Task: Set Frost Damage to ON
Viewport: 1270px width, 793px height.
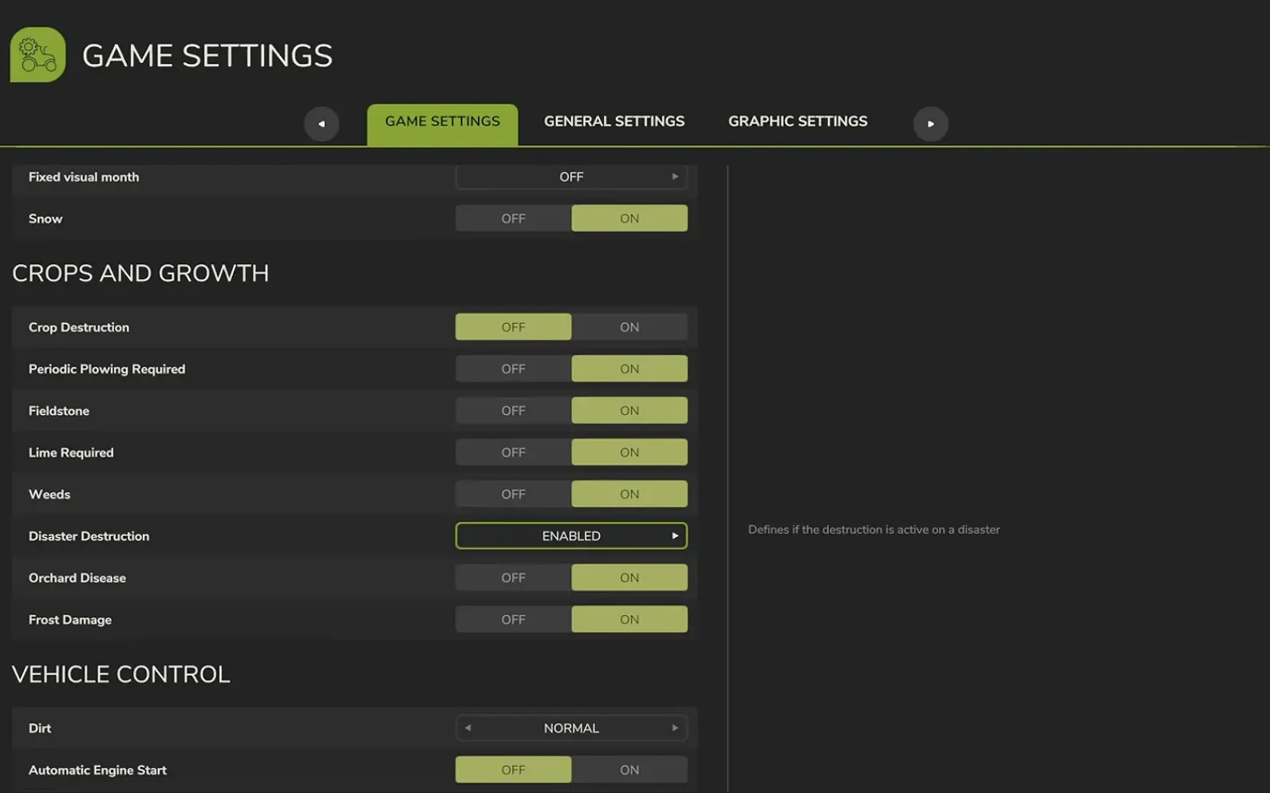Action: pyautogui.click(x=629, y=619)
